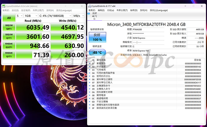Click the Micron_3400 drive model title
The width and height of the screenshot is (207, 127).
[146, 24]
